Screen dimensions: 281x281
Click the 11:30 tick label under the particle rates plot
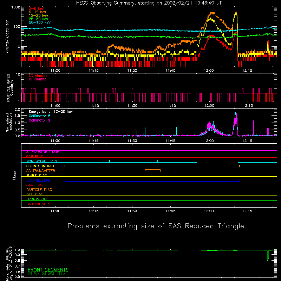[132, 106]
